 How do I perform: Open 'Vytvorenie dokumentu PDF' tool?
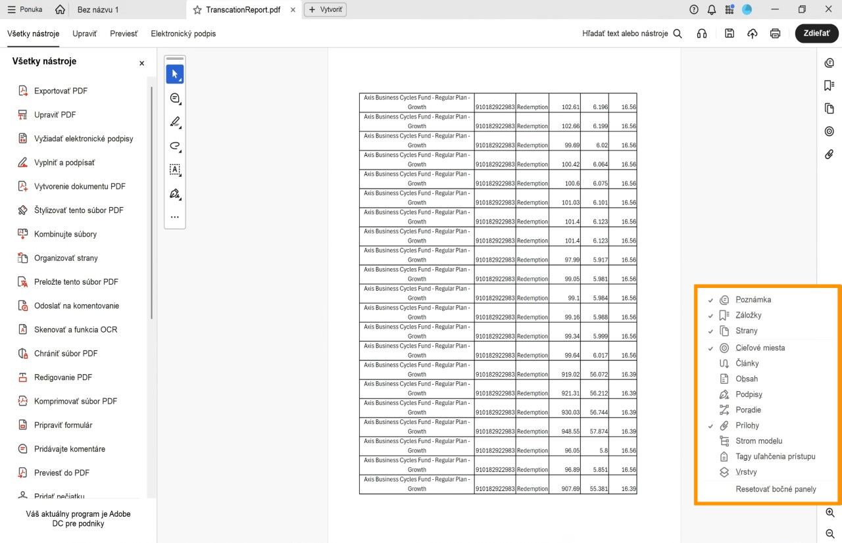(x=72, y=186)
